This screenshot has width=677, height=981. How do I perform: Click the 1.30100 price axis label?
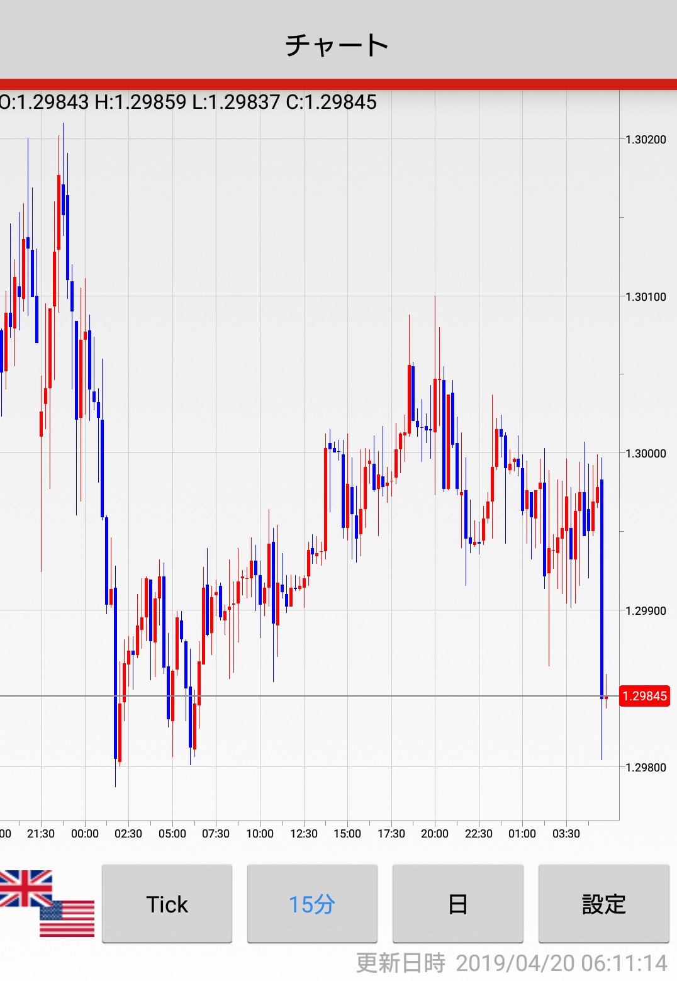[645, 297]
